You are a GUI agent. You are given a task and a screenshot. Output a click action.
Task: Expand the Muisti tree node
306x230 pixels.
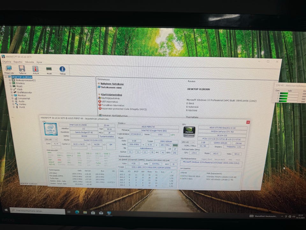pos(11,86)
